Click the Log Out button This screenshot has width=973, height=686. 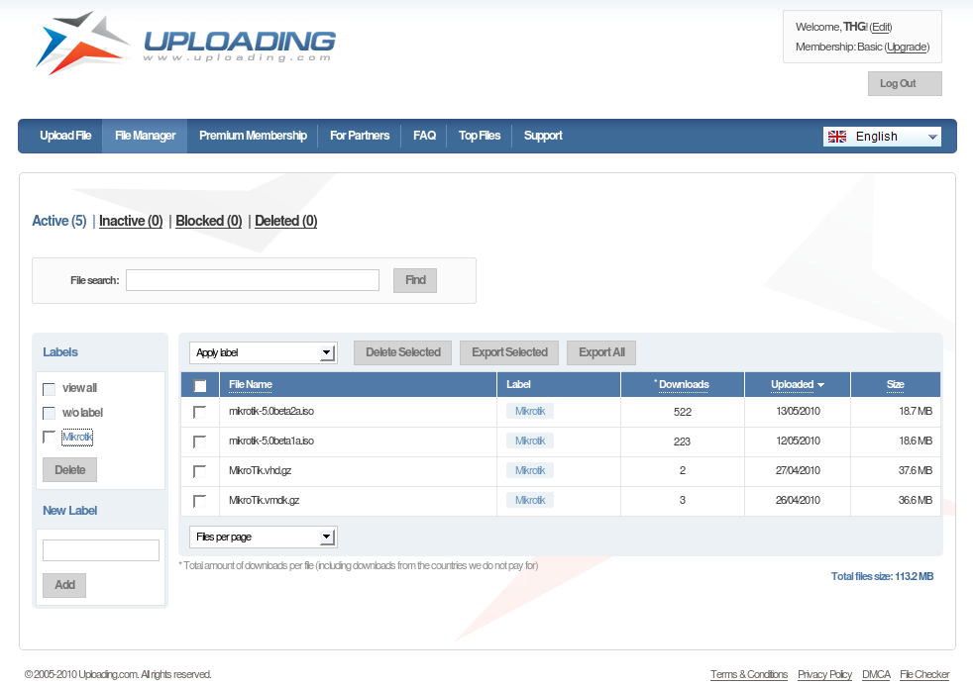click(x=905, y=84)
